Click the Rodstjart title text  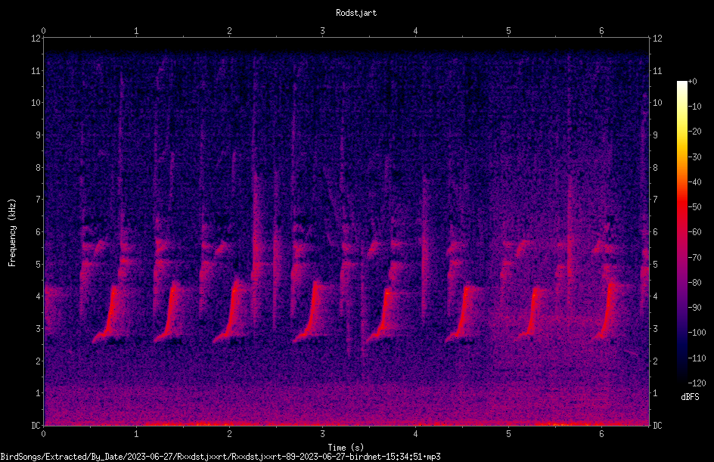(356, 13)
